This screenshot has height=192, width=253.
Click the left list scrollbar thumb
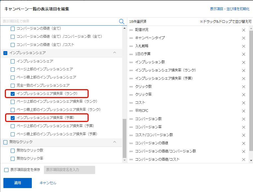[x=124, y=138]
